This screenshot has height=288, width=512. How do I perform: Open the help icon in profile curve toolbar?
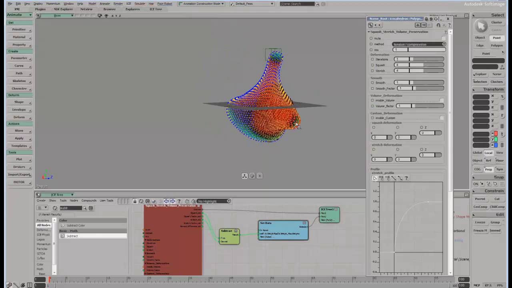[x=406, y=178]
